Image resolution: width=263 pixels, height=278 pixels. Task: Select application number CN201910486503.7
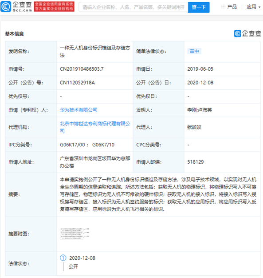(82, 69)
